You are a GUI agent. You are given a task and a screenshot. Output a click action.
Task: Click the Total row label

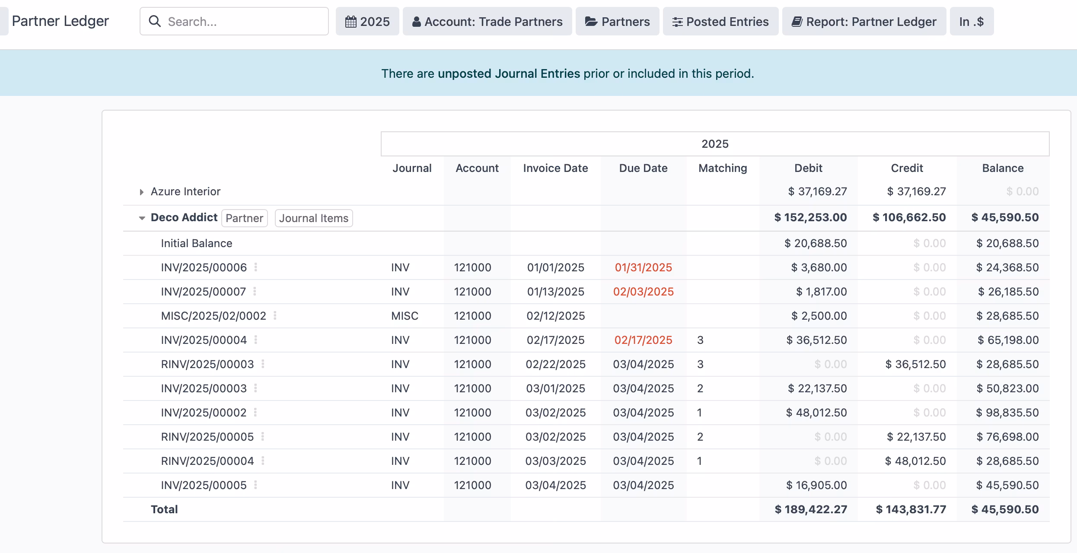click(x=164, y=509)
